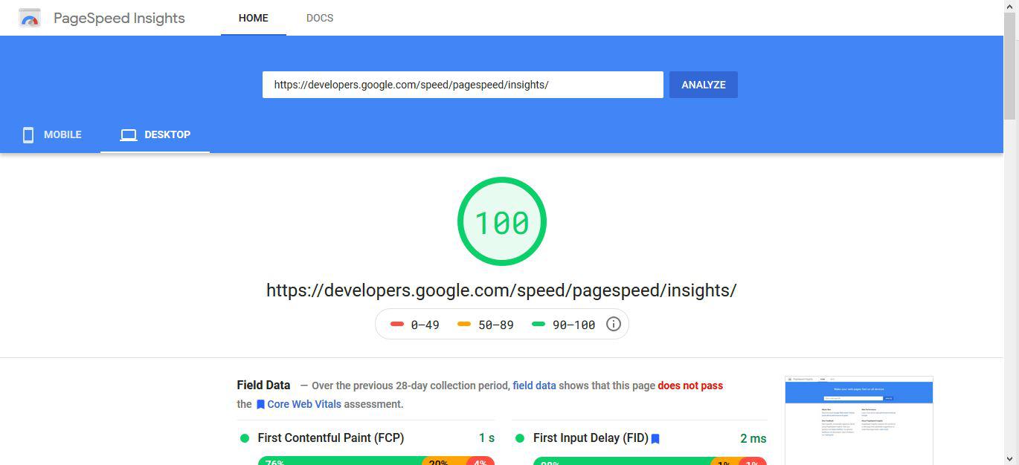The image size is (1019, 465).
Task: Click the orange 20% segment of the FCP bar
Action: [x=445, y=461]
